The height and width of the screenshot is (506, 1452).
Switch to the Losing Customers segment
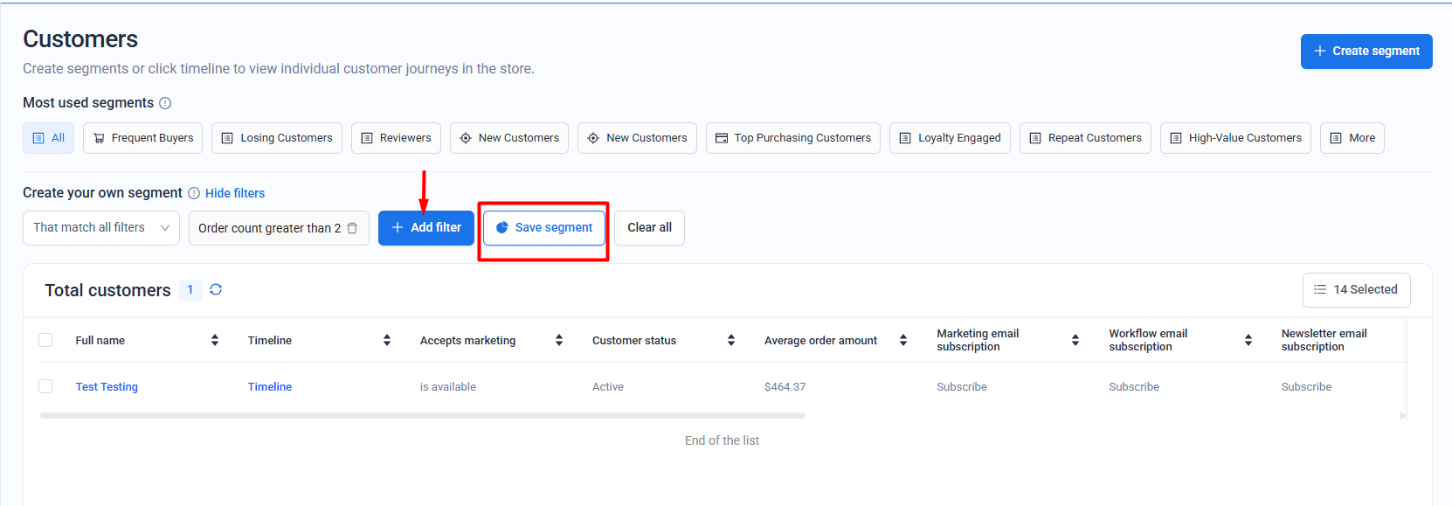[277, 138]
